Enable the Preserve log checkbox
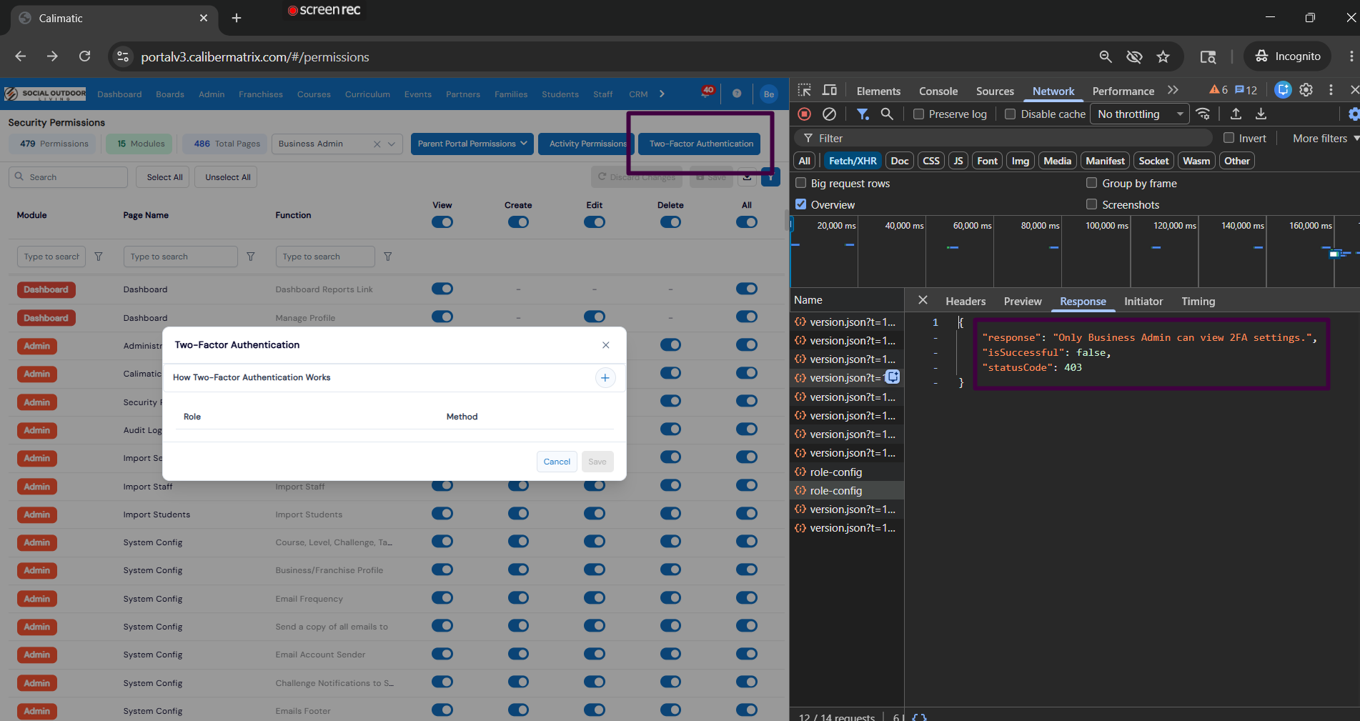This screenshot has width=1360, height=721. (919, 114)
